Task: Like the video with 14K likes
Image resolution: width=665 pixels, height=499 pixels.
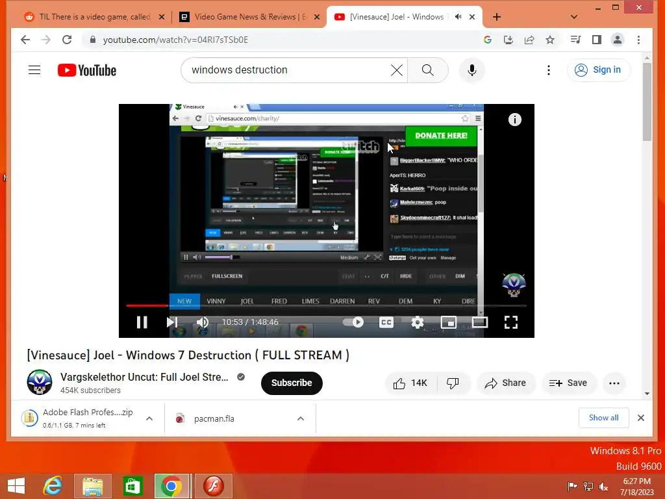Action: coord(410,383)
